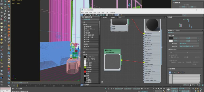Select the 多维/子对象 material entry

(90, 37)
